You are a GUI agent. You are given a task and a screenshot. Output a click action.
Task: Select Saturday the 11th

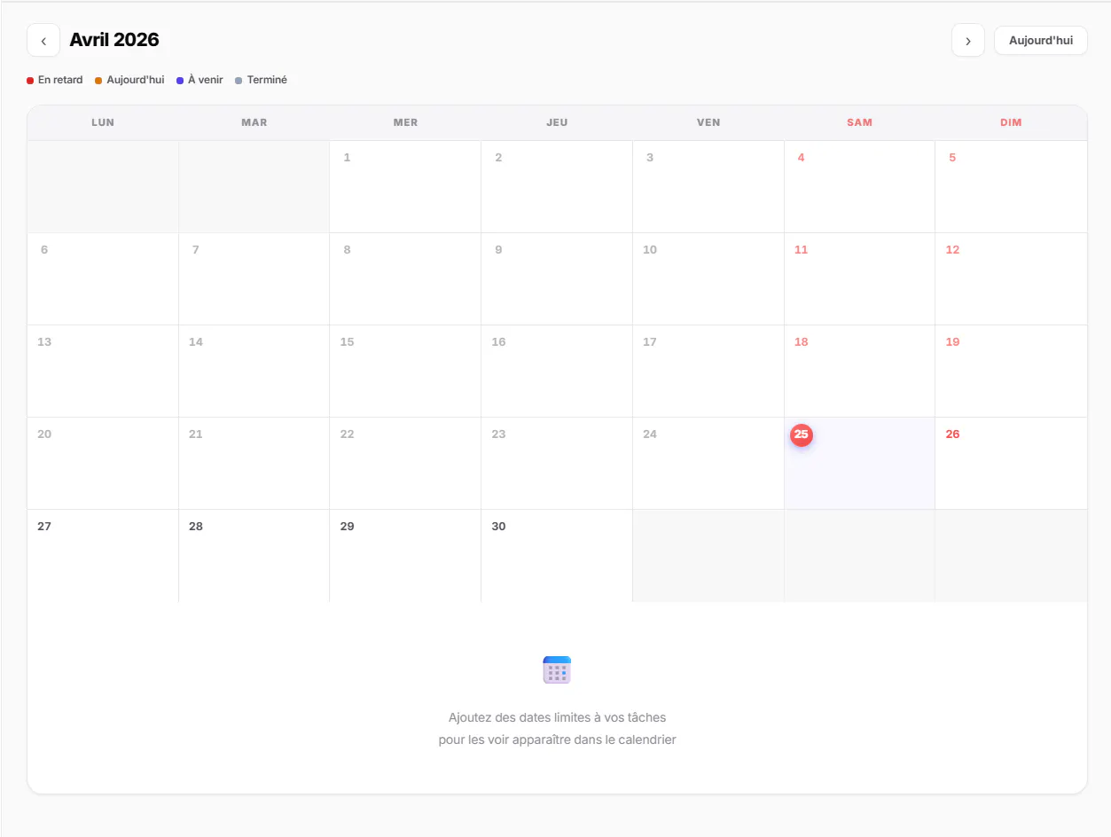tap(859, 278)
